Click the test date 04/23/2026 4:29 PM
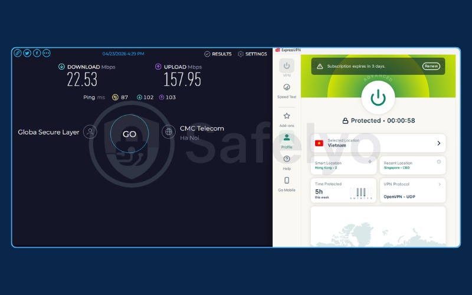 point(123,54)
